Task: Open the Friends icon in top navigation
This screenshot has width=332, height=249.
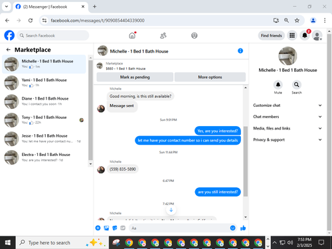Action: click(163, 35)
